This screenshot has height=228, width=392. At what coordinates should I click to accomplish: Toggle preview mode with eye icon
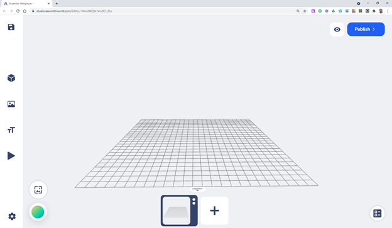[337, 30]
